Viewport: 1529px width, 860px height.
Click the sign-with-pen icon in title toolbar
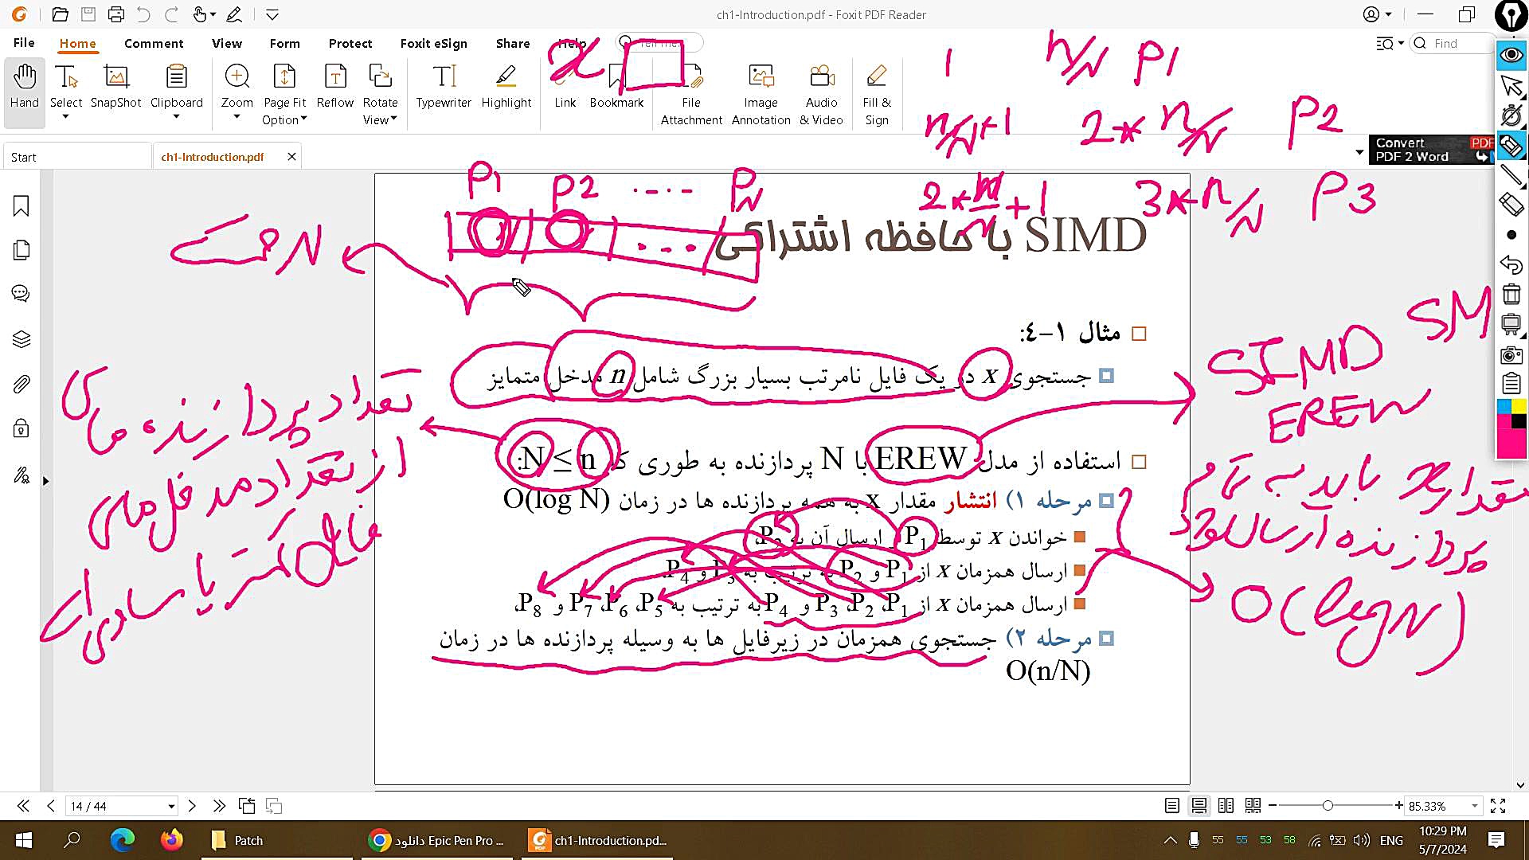pyautogui.click(x=234, y=14)
